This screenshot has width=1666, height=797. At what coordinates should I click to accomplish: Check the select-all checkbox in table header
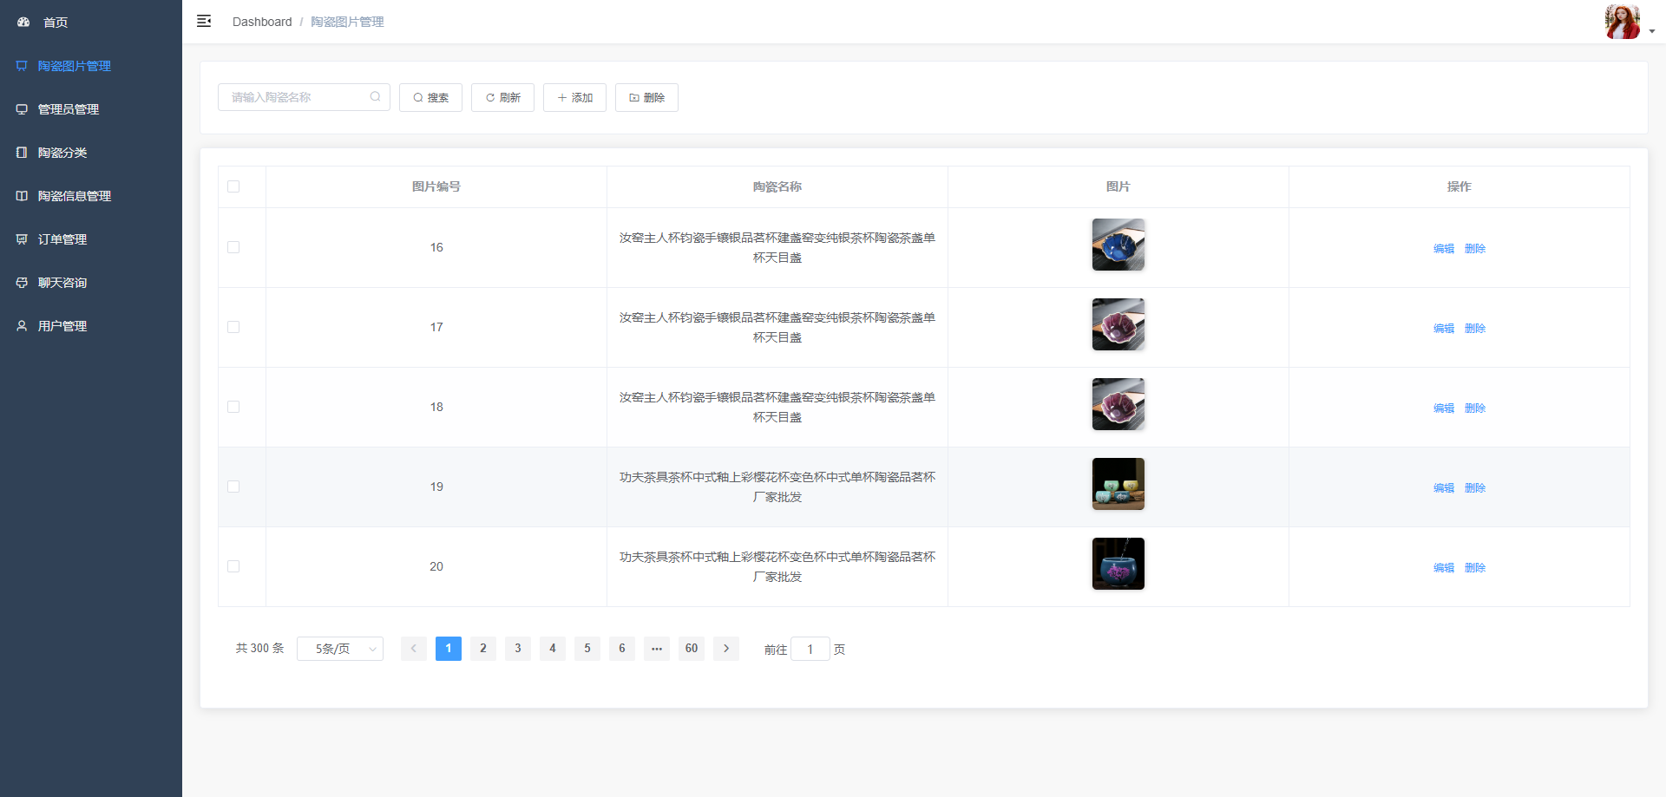tap(233, 186)
